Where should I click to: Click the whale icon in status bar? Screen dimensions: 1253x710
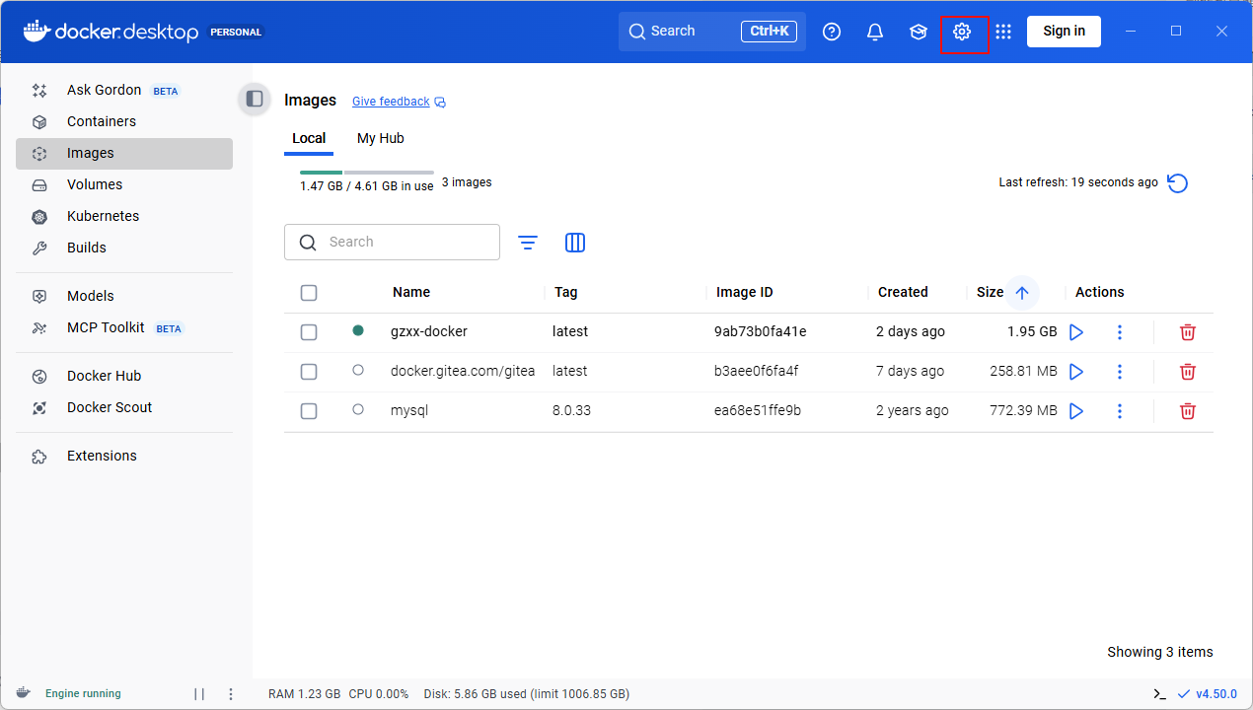click(23, 693)
